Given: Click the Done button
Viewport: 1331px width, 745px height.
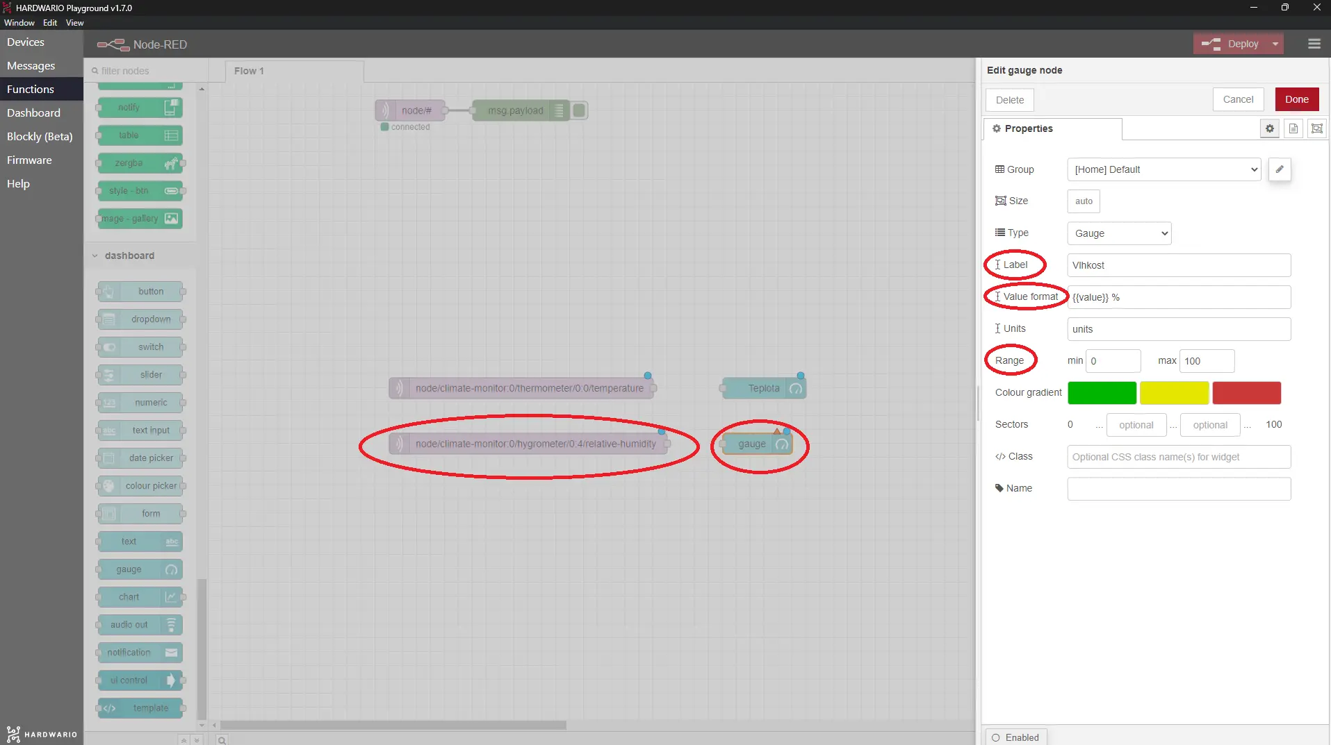Looking at the screenshot, I should pos(1296,99).
